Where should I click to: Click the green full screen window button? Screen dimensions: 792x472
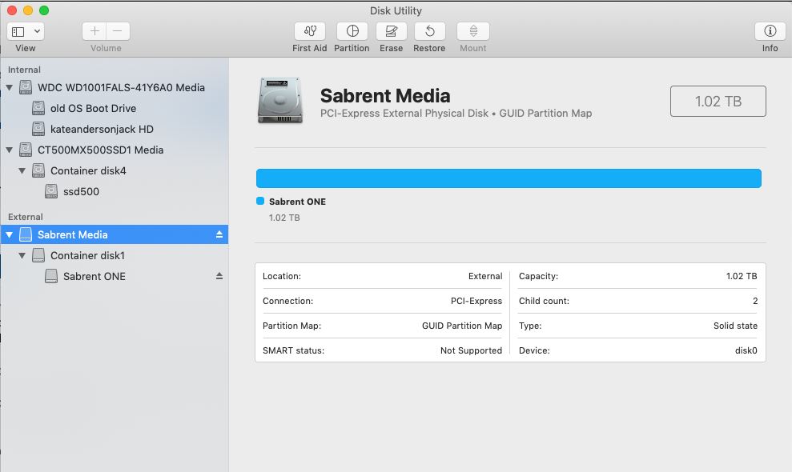click(x=44, y=10)
